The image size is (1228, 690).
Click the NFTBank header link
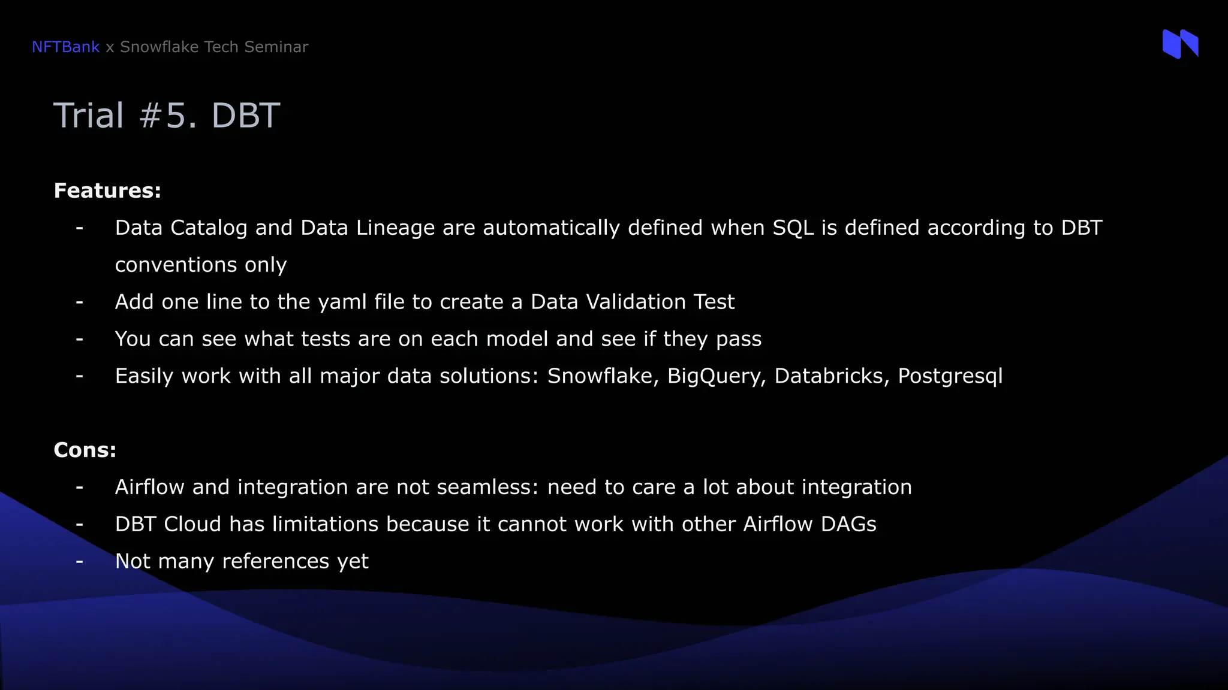click(x=65, y=47)
